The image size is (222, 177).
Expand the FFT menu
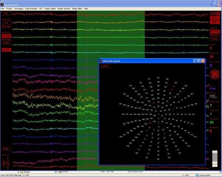coord(41,8)
